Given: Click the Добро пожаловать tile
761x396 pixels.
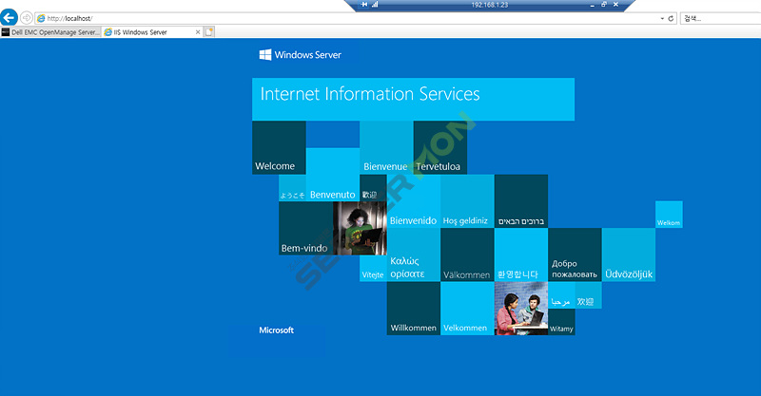Looking at the screenshot, I should [x=575, y=255].
